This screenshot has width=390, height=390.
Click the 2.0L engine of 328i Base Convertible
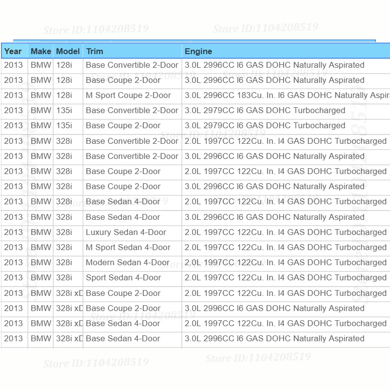click(286, 141)
